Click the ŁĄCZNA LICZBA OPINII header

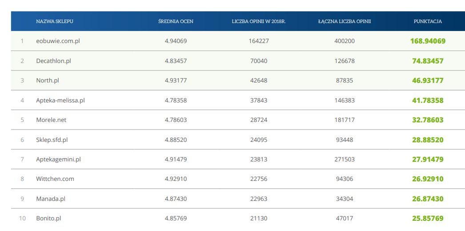(x=345, y=21)
